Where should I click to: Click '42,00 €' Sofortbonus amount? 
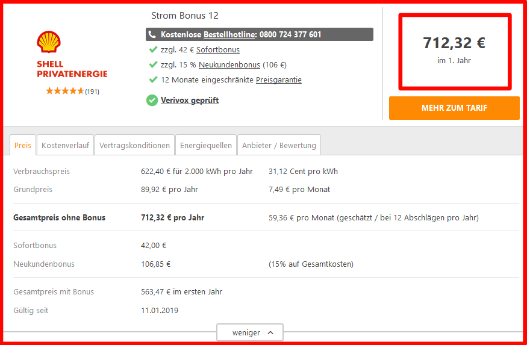click(154, 246)
